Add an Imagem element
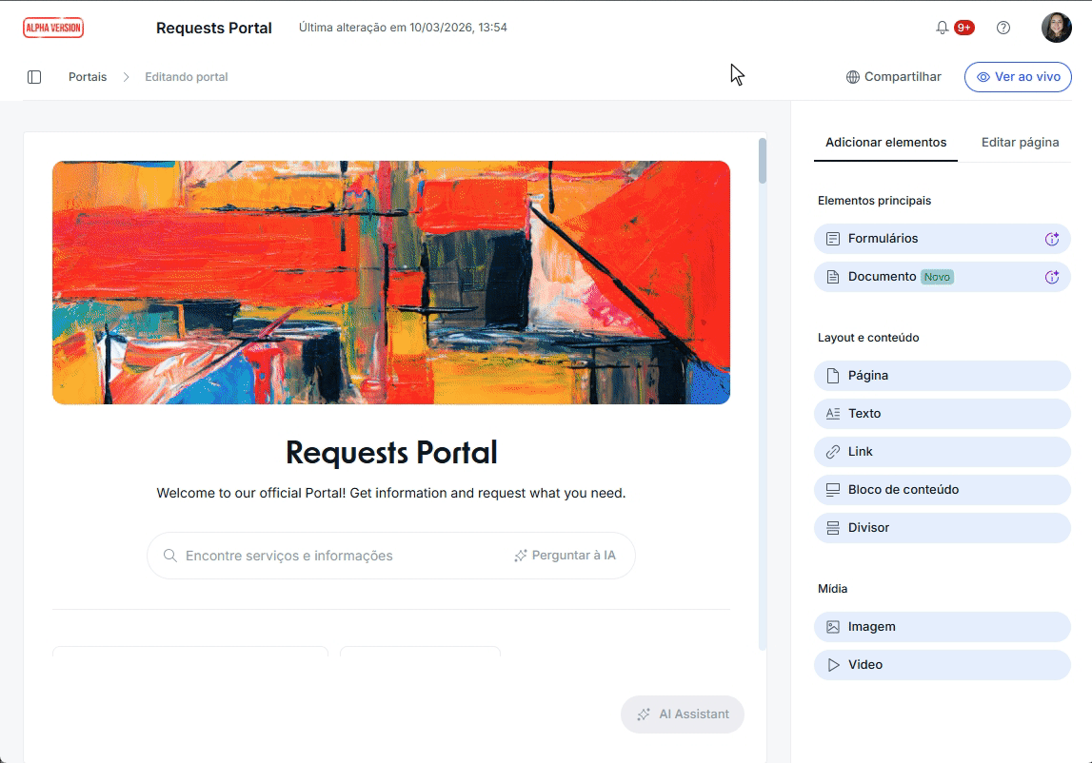Image resolution: width=1092 pixels, height=763 pixels. 942,627
